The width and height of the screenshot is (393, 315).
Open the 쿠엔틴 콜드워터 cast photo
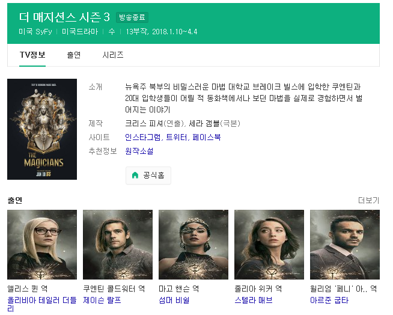[118, 245]
